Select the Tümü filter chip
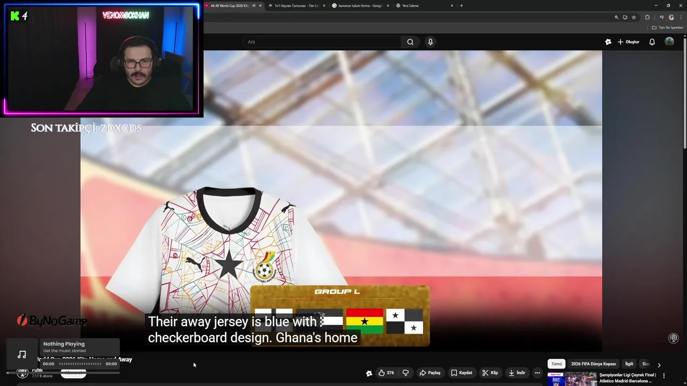 coord(557,364)
